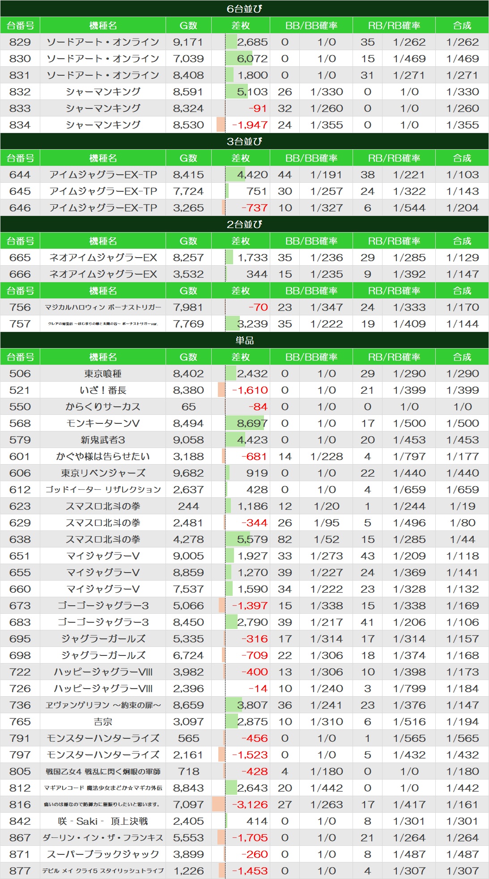This screenshot has width=489, height=879.
Task: Select machine number 831 cell
Action: coord(20,75)
